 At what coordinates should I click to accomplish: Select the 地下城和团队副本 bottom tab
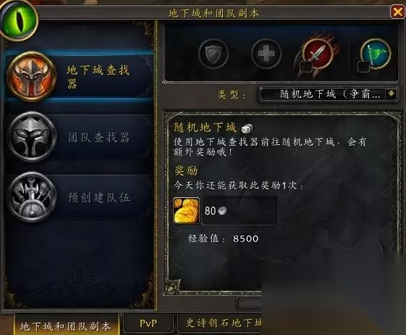click(66, 324)
